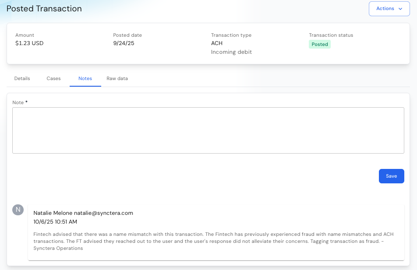
Task: Click the chevron arrow in Actions button
Action: pyautogui.click(x=400, y=9)
